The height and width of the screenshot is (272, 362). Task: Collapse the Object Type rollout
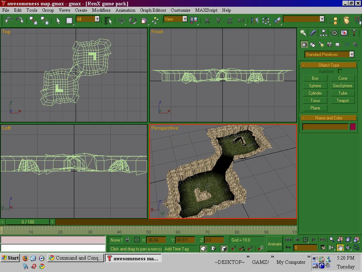pyautogui.click(x=328, y=65)
